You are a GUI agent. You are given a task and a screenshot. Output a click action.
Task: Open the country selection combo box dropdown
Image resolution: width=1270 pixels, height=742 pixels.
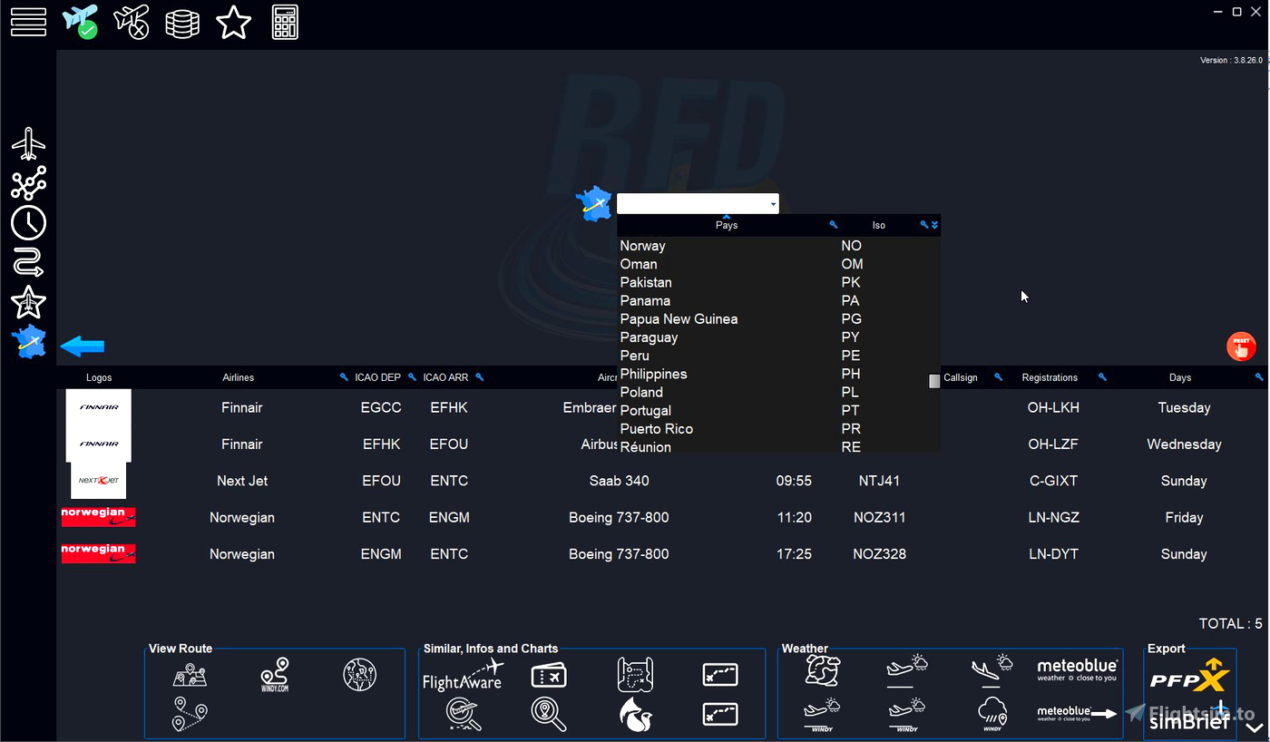point(774,203)
